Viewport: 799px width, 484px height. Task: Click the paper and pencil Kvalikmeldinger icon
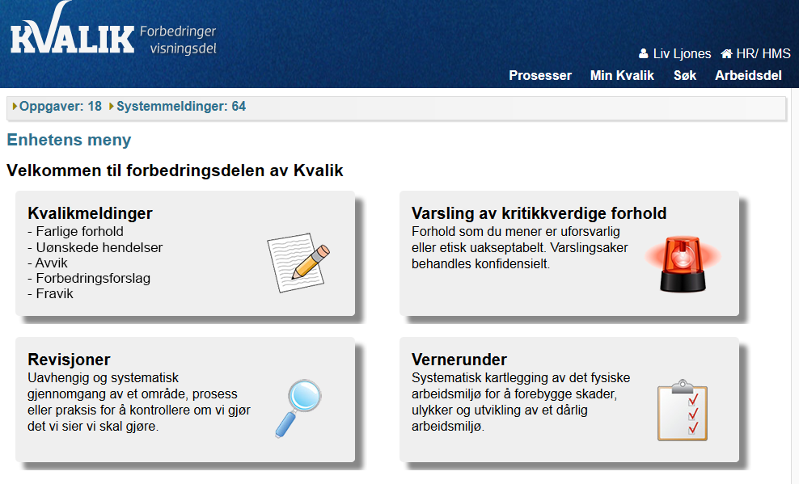[298, 262]
